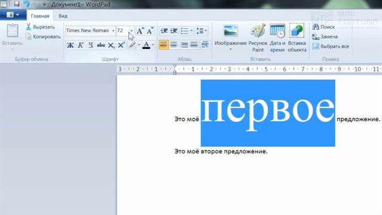Click the font size field showing 72
Image resolution: width=382 pixels, height=215 pixels.
tap(122, 30)
